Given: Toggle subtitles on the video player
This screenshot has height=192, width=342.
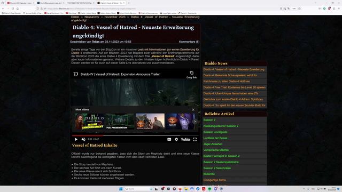Looking at the screenshot, I should tap(169, 139).
